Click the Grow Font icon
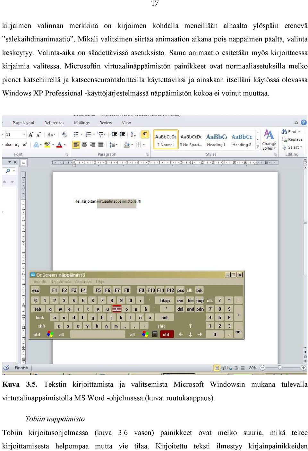 pos(31,134)
